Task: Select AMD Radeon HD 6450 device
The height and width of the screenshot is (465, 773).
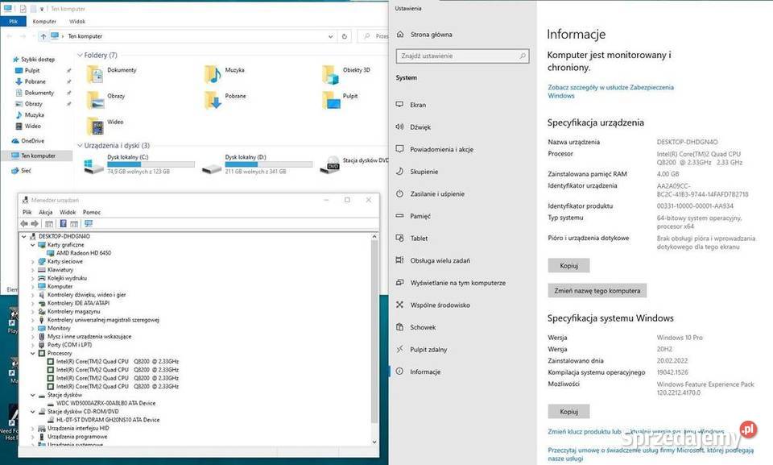Action: click(84, 253)
